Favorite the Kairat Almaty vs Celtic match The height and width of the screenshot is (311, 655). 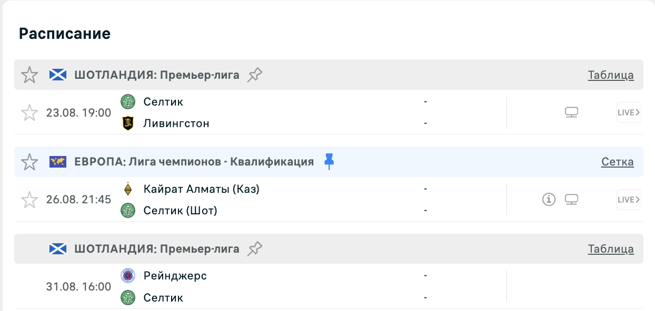pyautogui.click(x=29, y=200)
